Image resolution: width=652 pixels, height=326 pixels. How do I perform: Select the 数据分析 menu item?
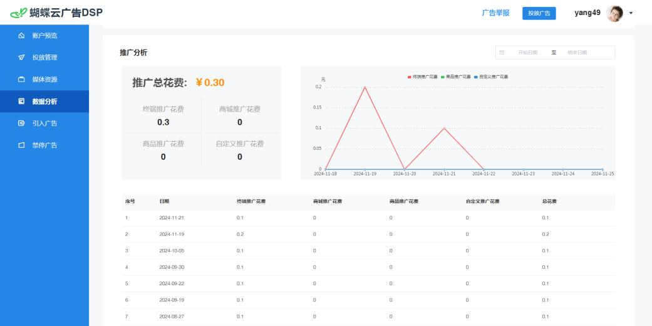(x=44, y=101)
